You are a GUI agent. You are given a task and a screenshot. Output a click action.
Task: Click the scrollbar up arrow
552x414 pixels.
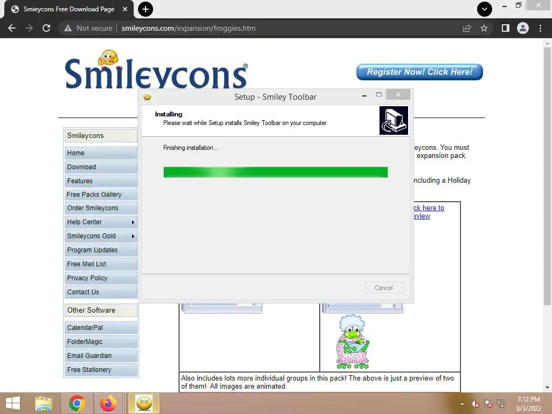pyautogui.click(x=547, y=42)
